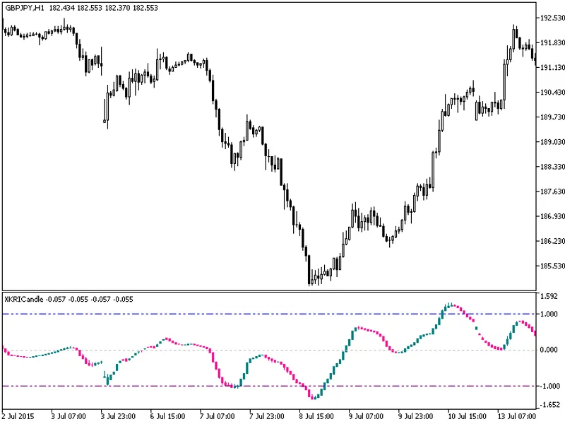Click the 2 Jul 2015 time label
The image size is (565, 424).
pos(18,416)
